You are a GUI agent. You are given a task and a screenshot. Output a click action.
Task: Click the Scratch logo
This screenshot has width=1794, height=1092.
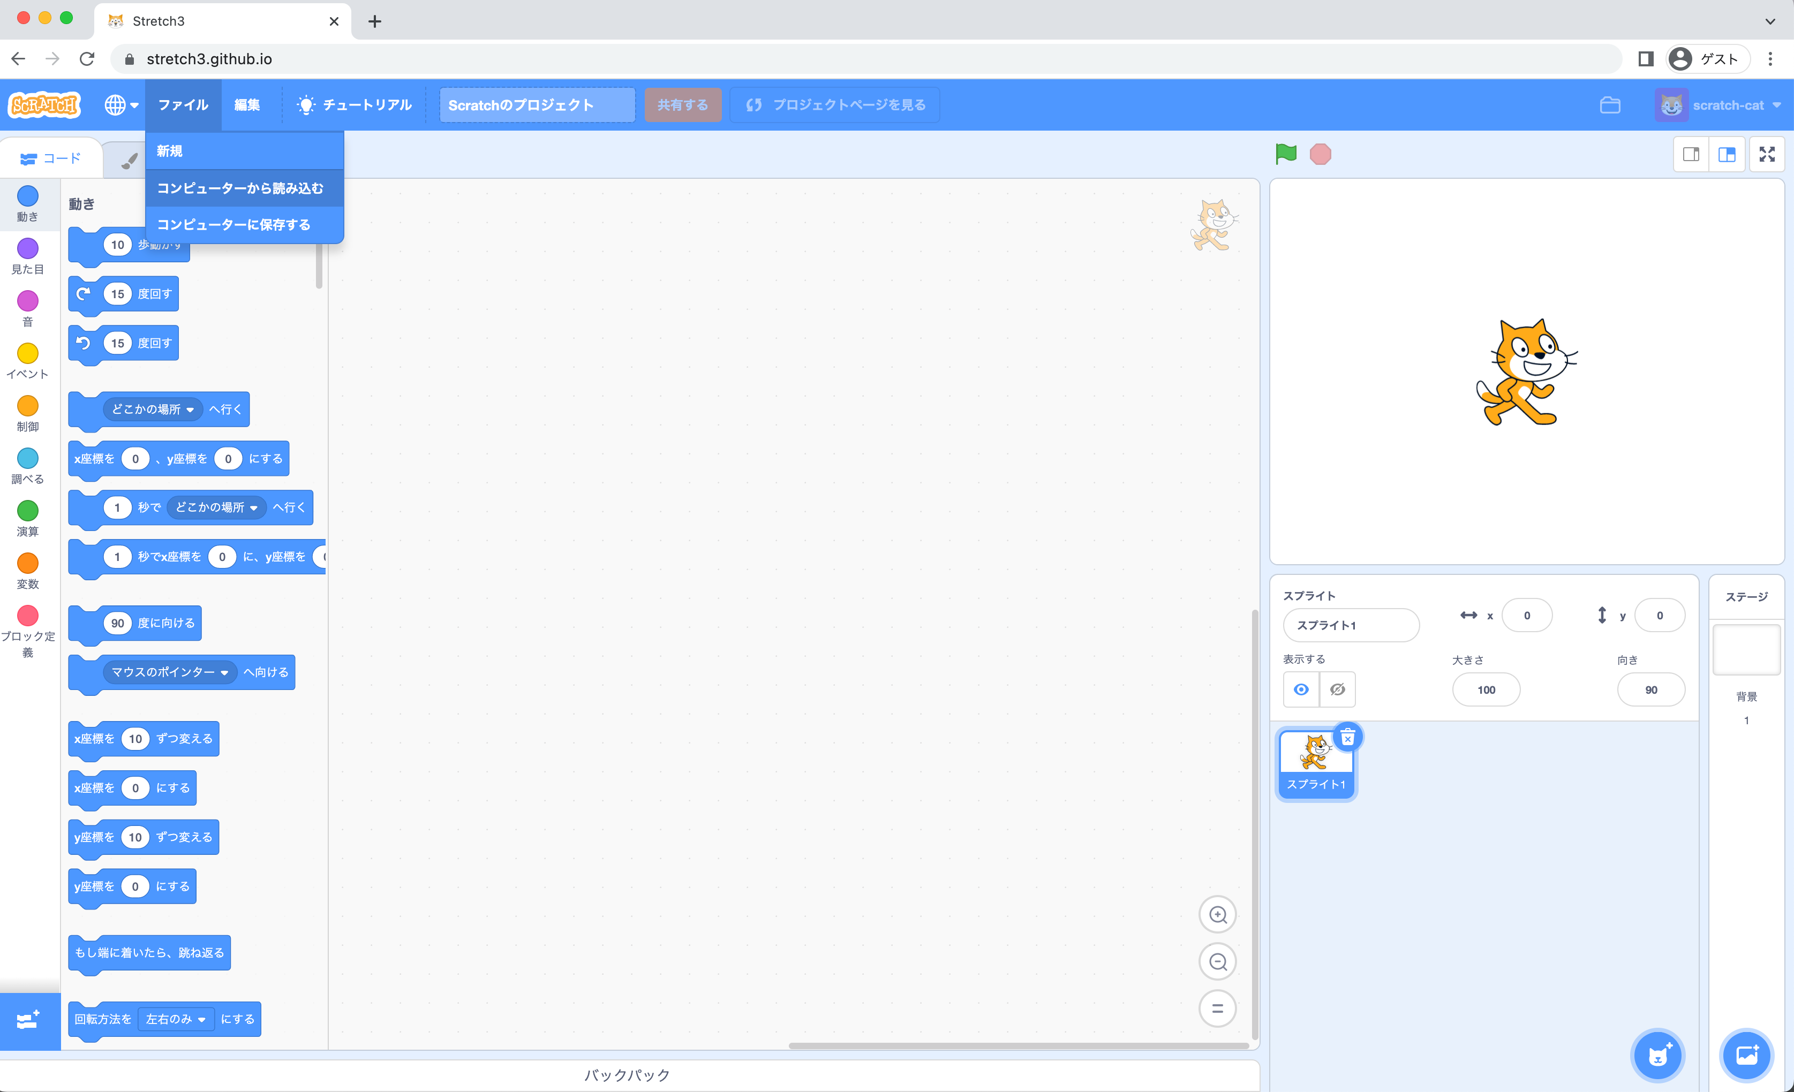[x=44, y=105]
